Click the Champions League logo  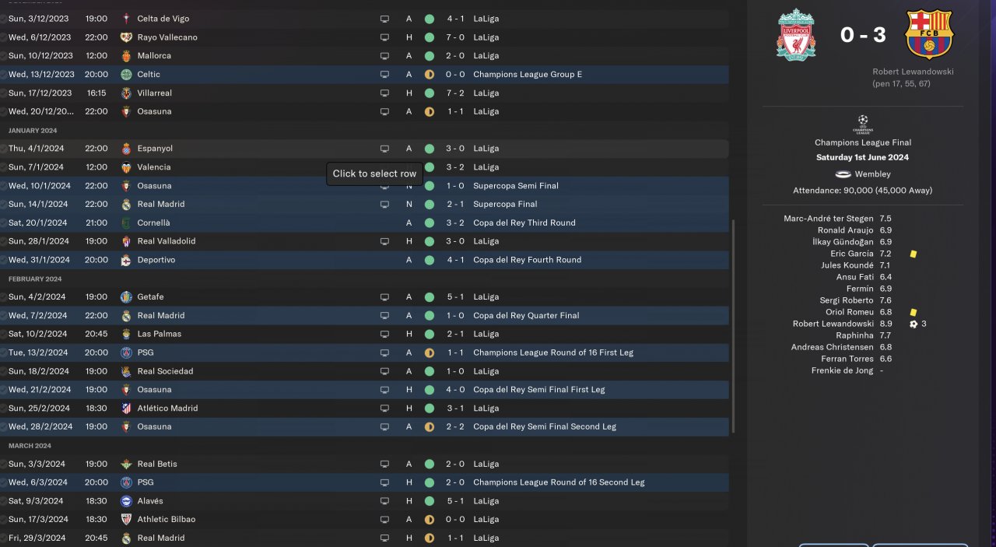pyautogui.click(x=862, y=124)
